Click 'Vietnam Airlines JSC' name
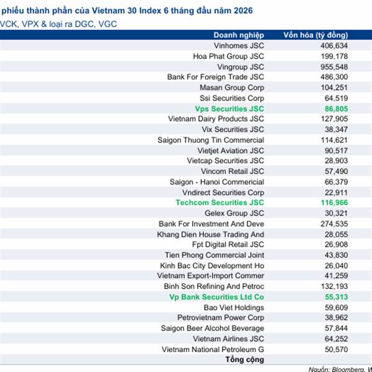 pyautogui.click(x=228, y=339)
